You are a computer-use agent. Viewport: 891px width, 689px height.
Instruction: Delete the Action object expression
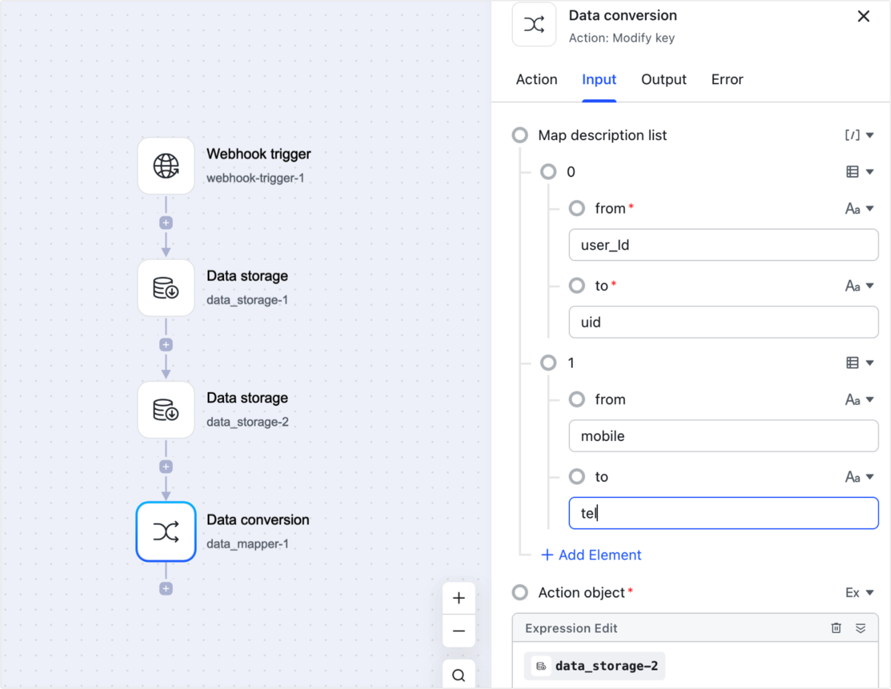[836, 628]
